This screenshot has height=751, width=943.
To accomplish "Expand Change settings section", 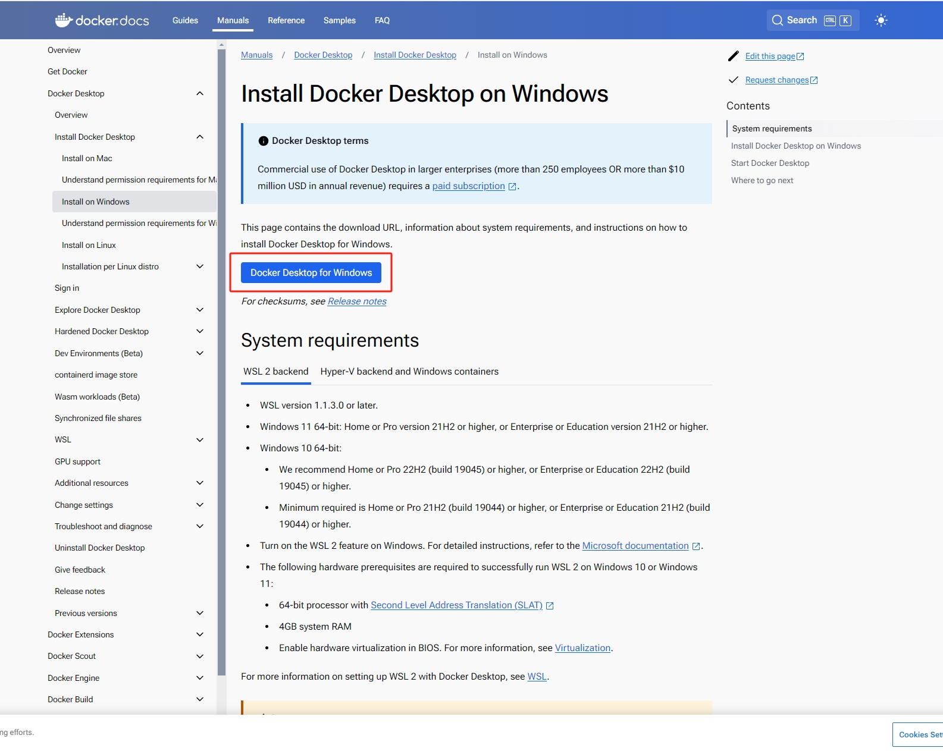I will click(200, 505).
